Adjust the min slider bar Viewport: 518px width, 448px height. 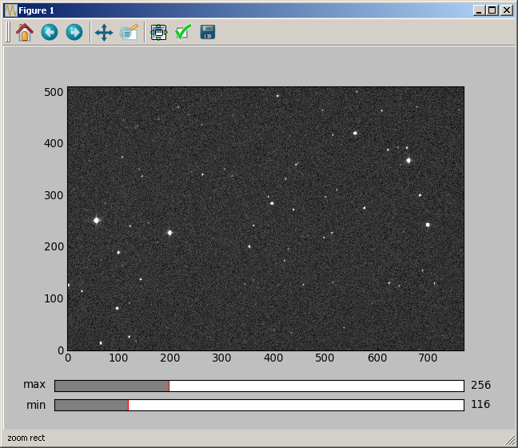(259, 406)
